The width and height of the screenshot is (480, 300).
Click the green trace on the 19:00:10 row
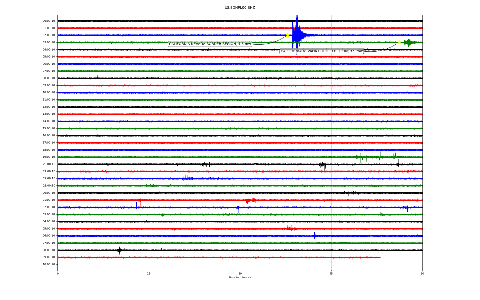coord(240,157)
